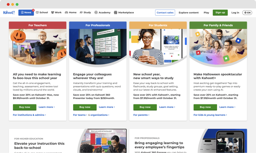
Task: Click the Kahoot! logo
Action: coord(9,13)
